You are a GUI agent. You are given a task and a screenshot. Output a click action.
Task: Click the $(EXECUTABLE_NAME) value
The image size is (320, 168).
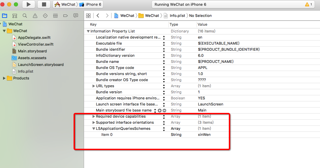(x=219, y=43)
